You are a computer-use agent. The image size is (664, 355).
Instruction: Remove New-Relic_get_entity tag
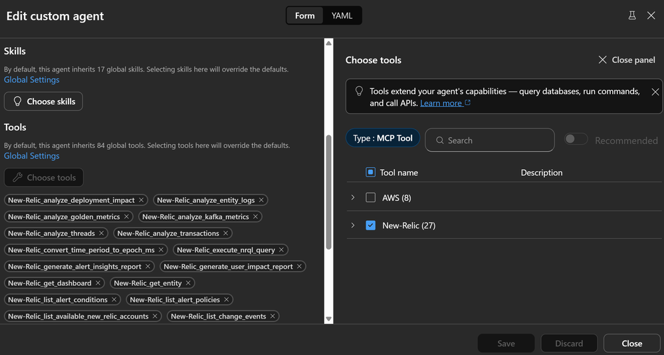[x=189, y=283]
